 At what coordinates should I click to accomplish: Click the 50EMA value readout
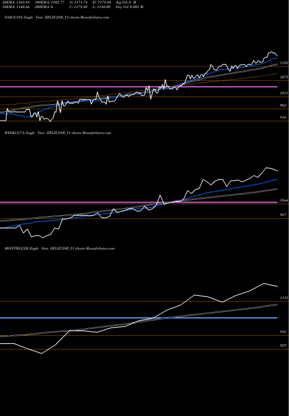pyautogui.click(x=17, y=7)
